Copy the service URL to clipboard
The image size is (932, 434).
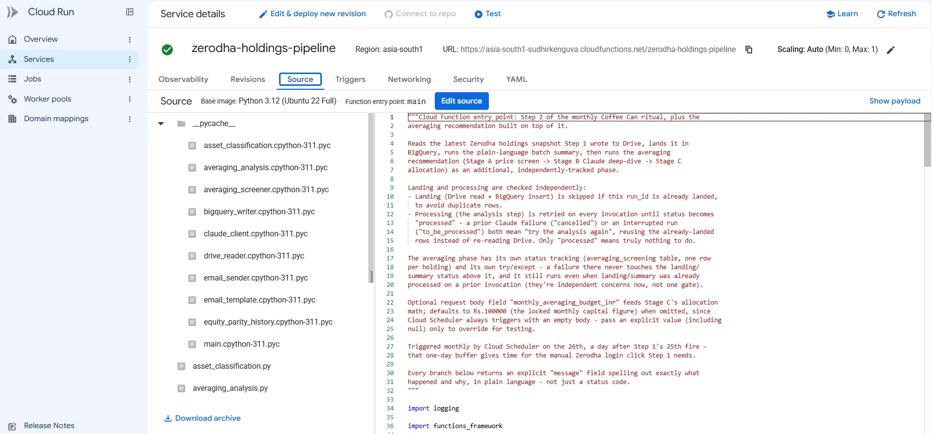(749, 50)
